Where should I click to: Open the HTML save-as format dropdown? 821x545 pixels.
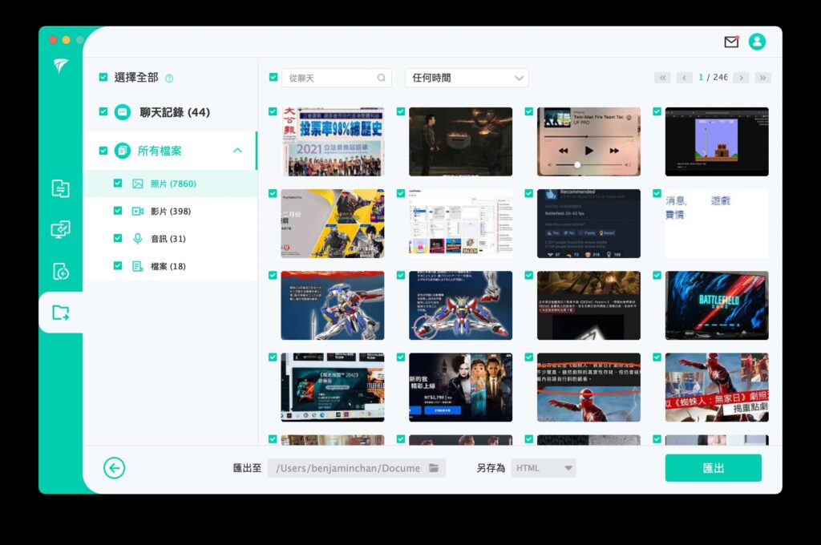coord(544,468)
